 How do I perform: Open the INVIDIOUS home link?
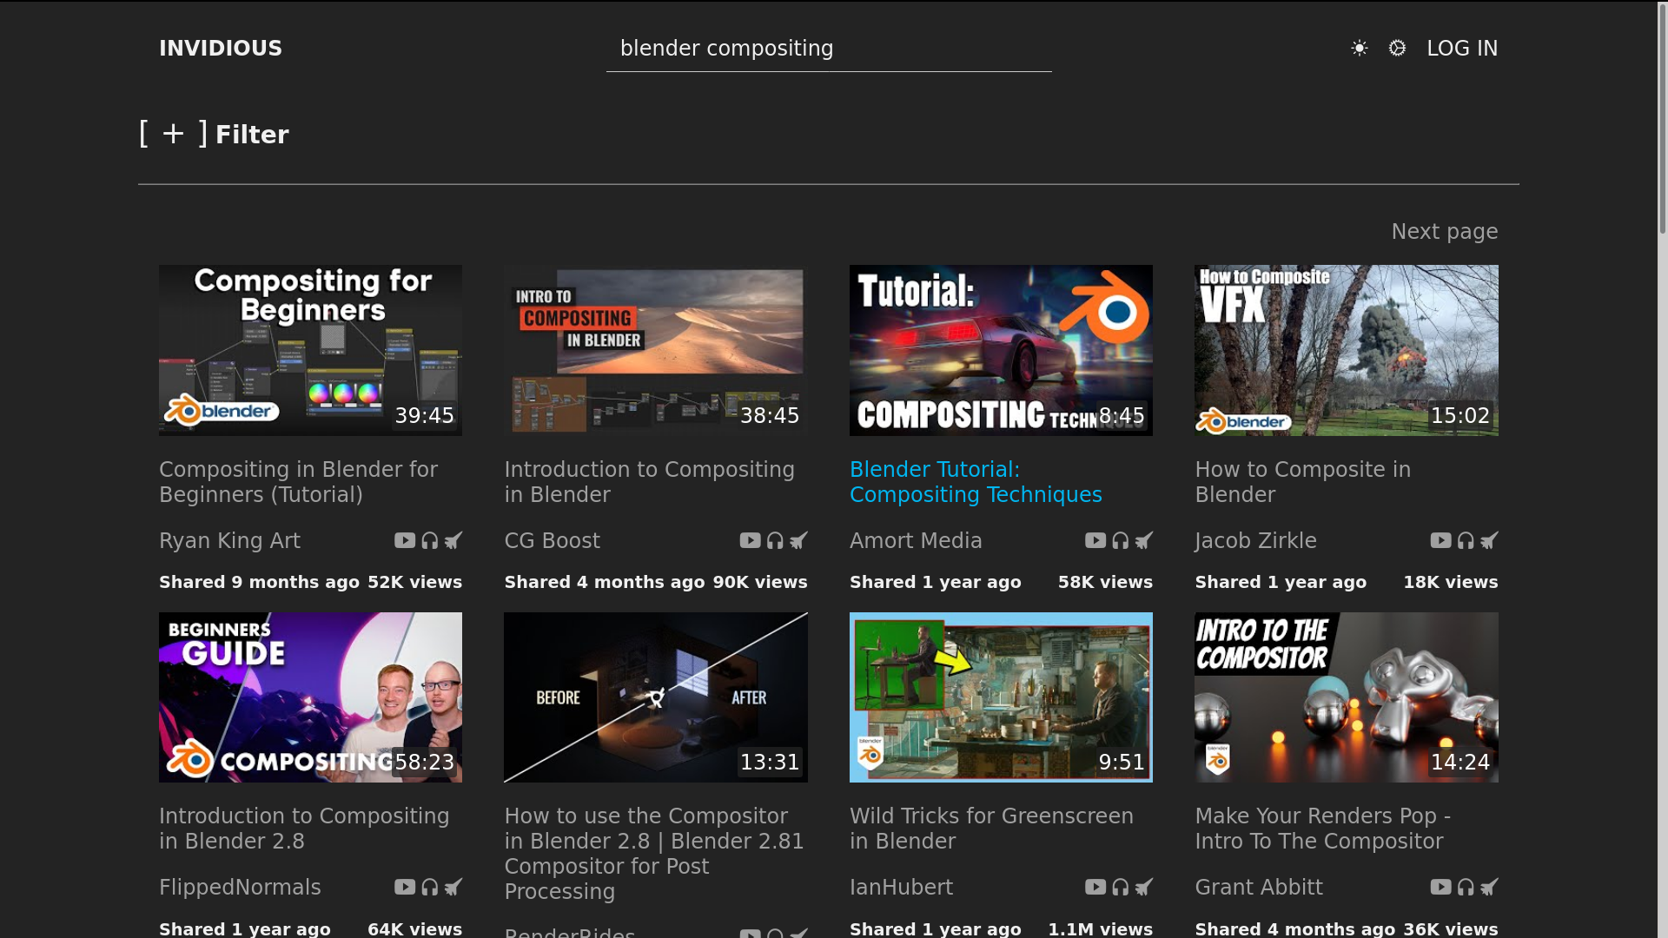pos(221,49)
